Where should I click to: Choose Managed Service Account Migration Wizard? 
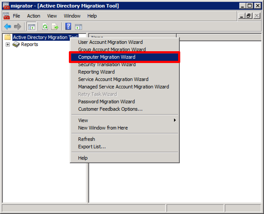[125, 87]
